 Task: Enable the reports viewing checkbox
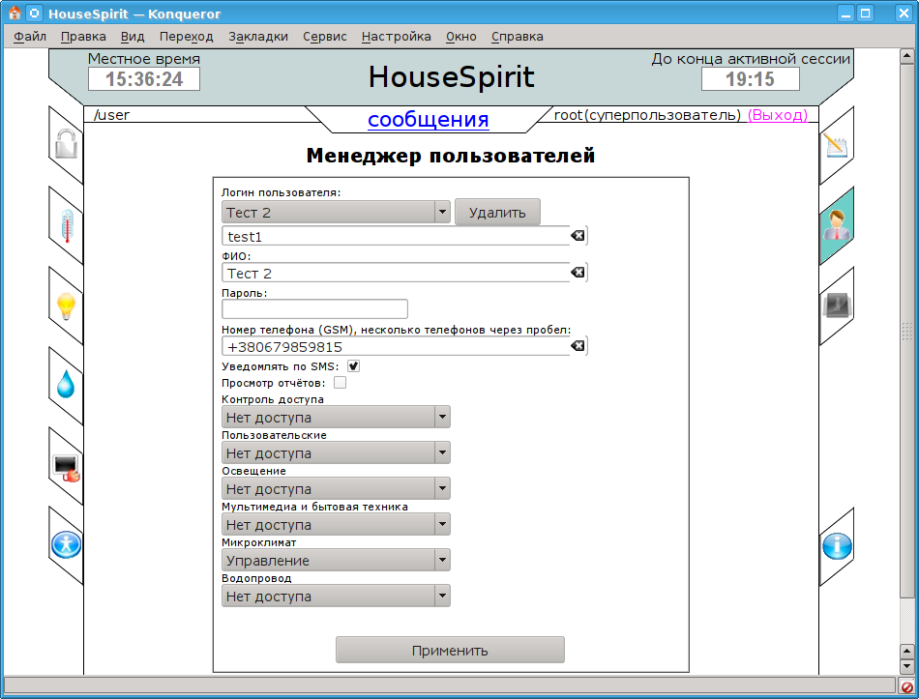(340, 383)
